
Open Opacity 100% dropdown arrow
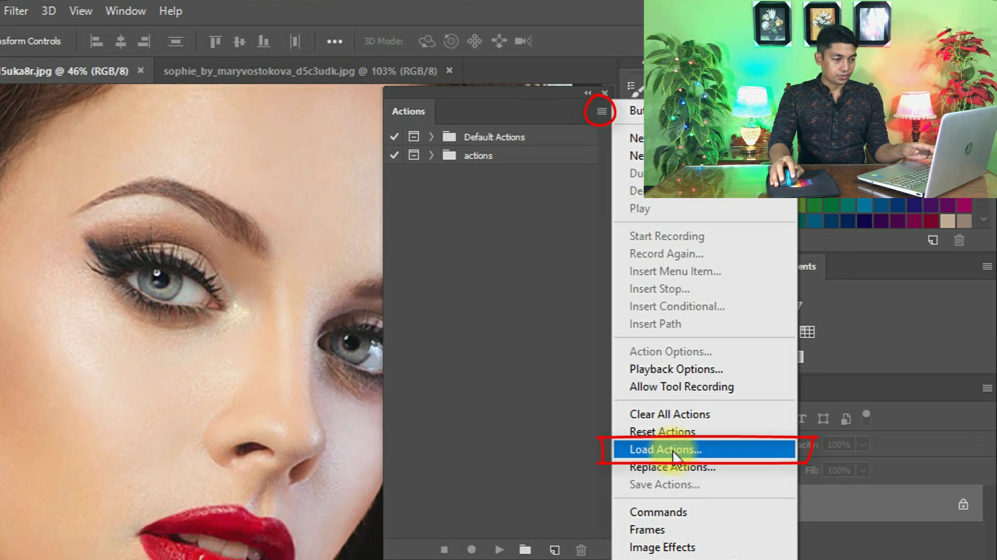click(x=863, y=444)
